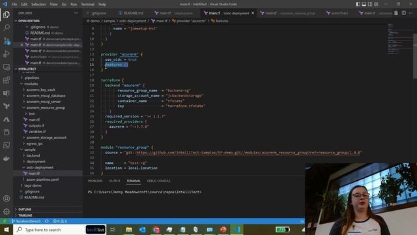The image size is (417, 235).
Task: Open the Remote Explorer view
Action: 7,67
